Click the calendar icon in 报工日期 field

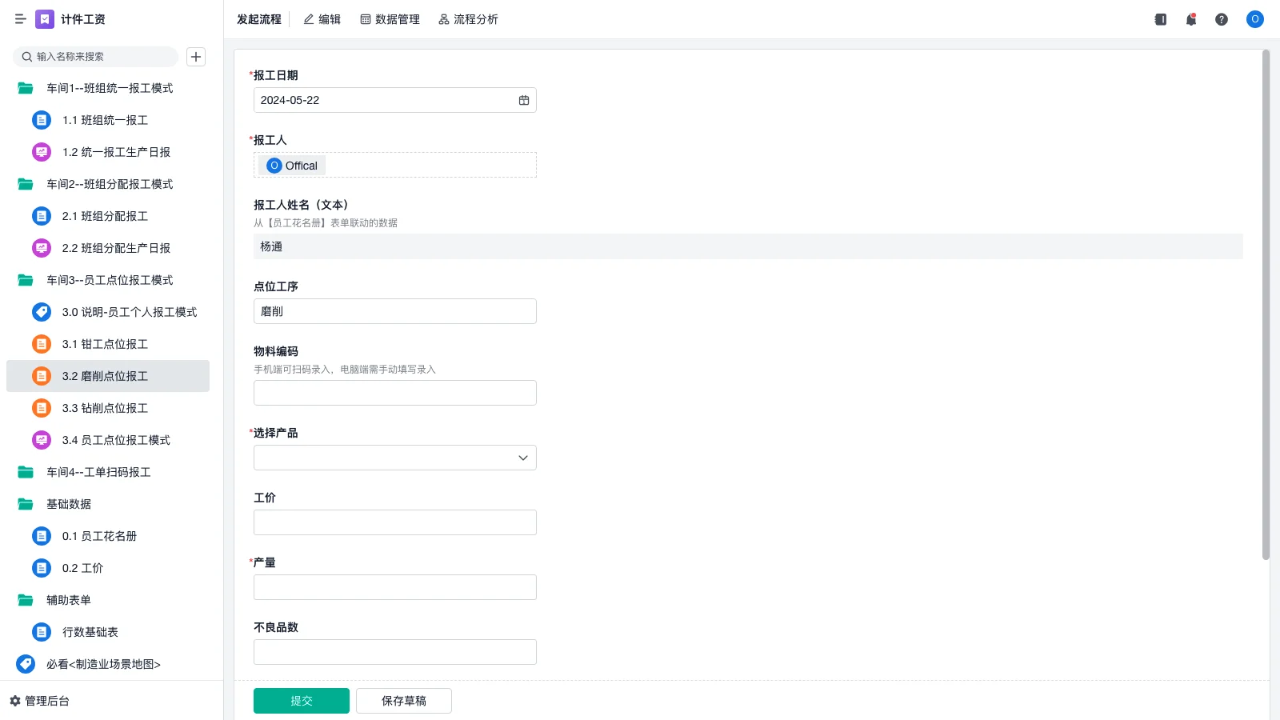[x=524, y=99]
